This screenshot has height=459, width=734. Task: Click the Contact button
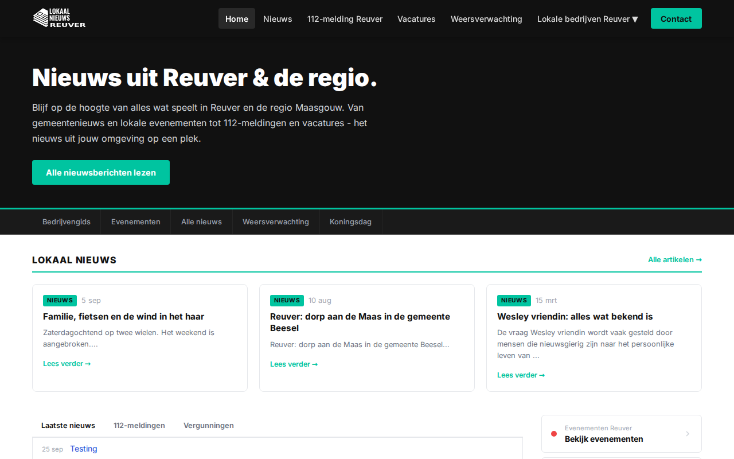pos(676,18)
